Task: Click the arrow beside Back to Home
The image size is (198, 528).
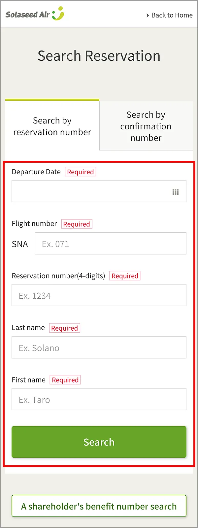Action: (148, 15)
